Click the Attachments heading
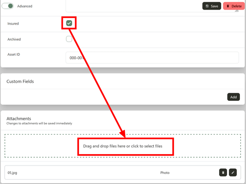 click(x=18, y=118)
